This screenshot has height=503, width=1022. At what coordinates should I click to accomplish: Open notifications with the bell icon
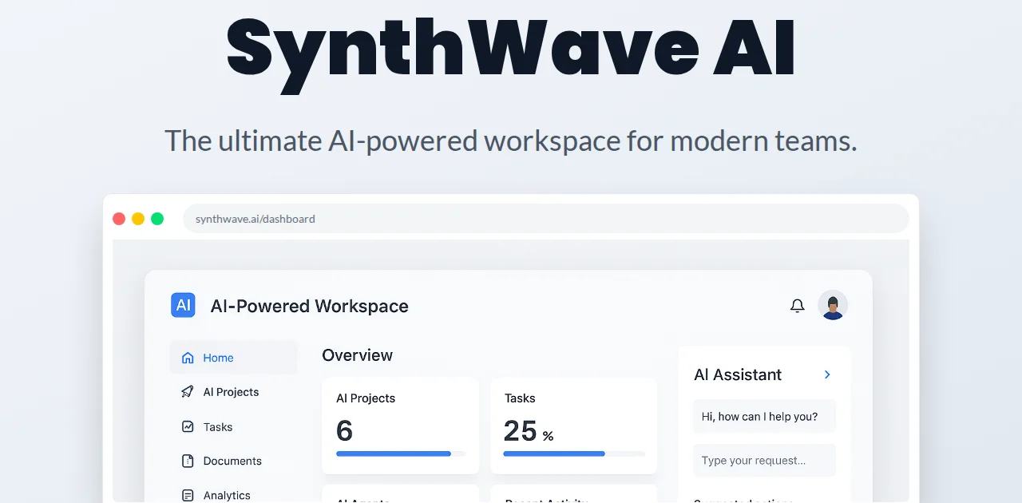(797, 306)
